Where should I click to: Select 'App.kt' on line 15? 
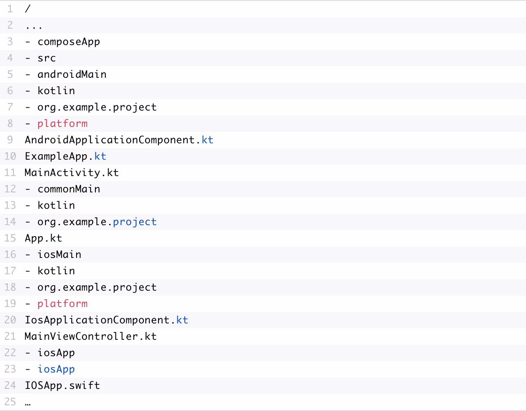(x=43, y=238)
